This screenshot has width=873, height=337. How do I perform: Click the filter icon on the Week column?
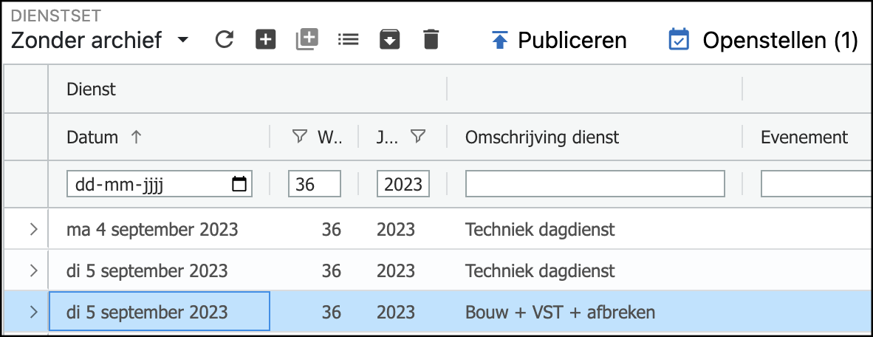299,137
